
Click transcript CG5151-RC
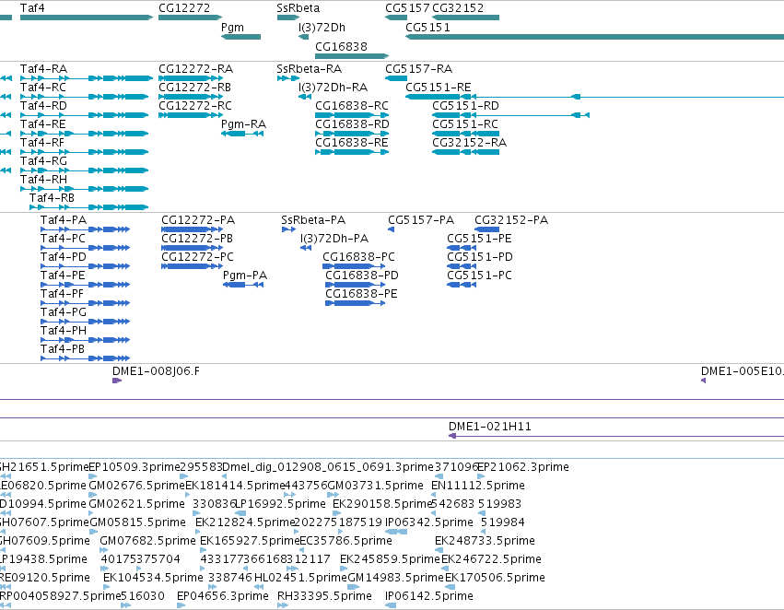[465, 134]
